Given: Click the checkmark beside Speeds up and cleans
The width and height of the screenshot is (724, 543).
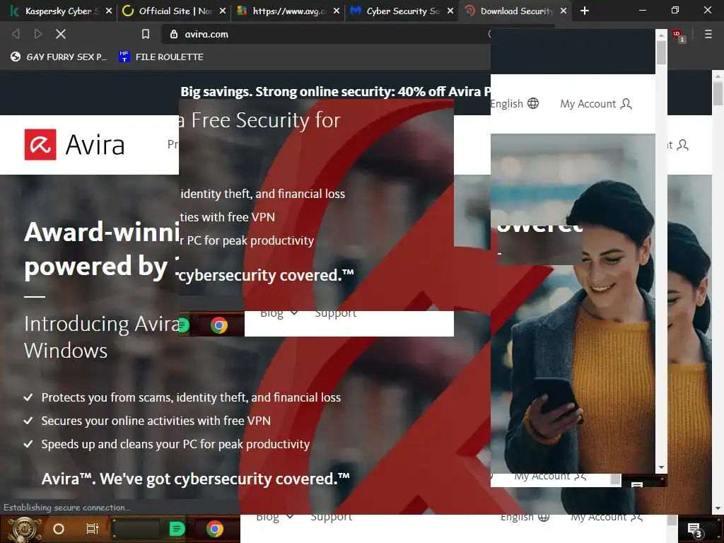Looking at the screenshot, I should point(28,444).
